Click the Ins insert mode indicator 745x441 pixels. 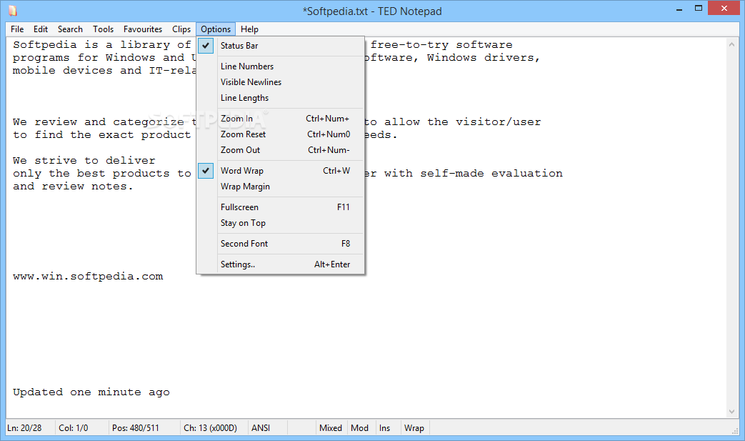pyautogui.click(x=384, y=427)
